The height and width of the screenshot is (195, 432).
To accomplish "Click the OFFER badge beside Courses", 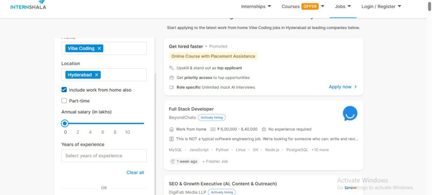I will click(310, 6).
